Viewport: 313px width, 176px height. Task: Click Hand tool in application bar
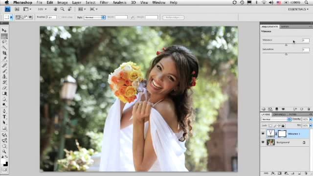55,9
